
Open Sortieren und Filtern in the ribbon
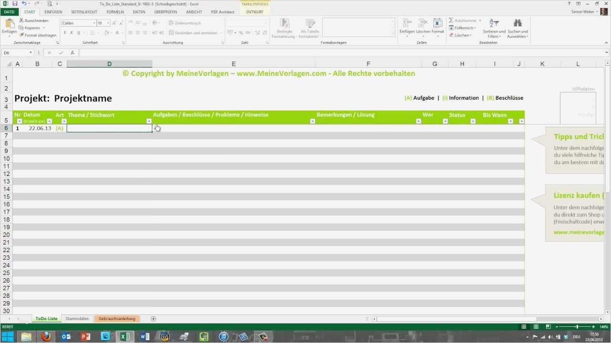pos(494,29)
